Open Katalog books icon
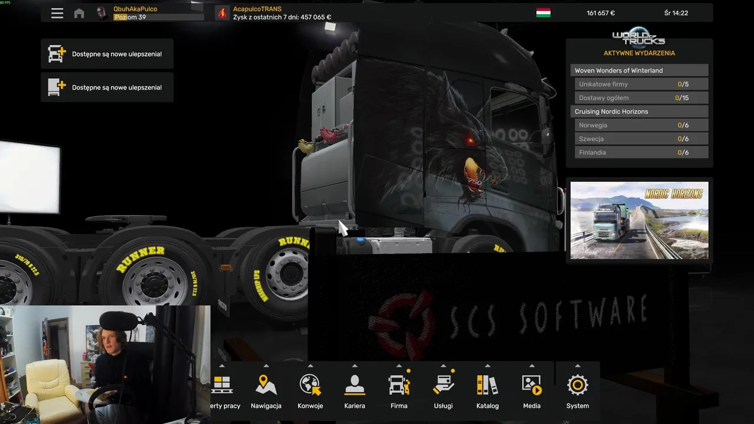 pos(487,385)
